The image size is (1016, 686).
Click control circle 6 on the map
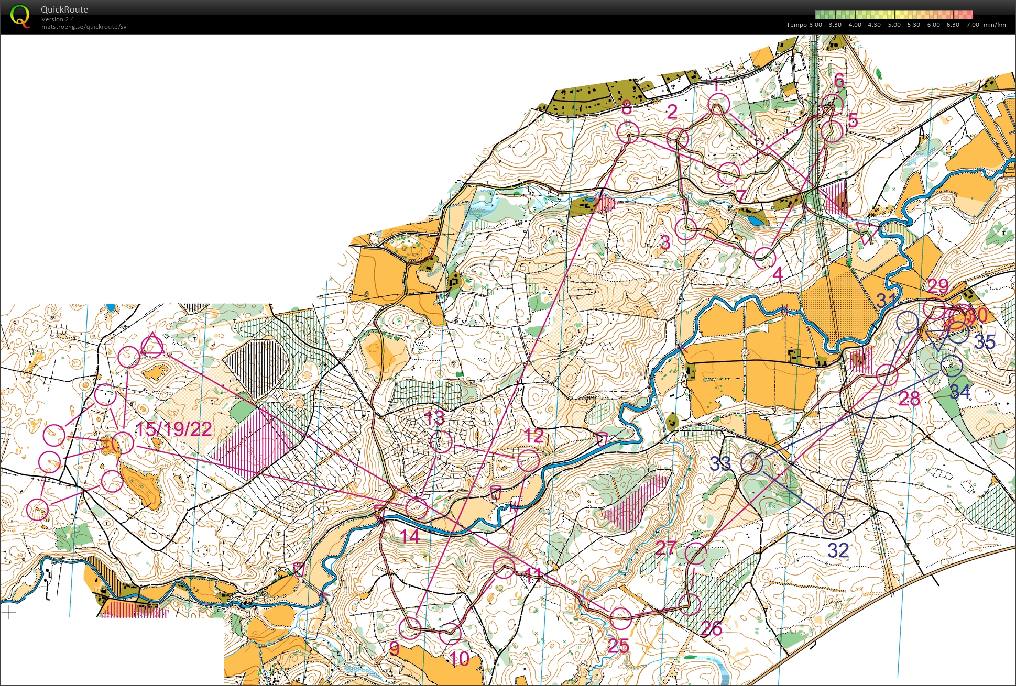[x=832, y=105]
